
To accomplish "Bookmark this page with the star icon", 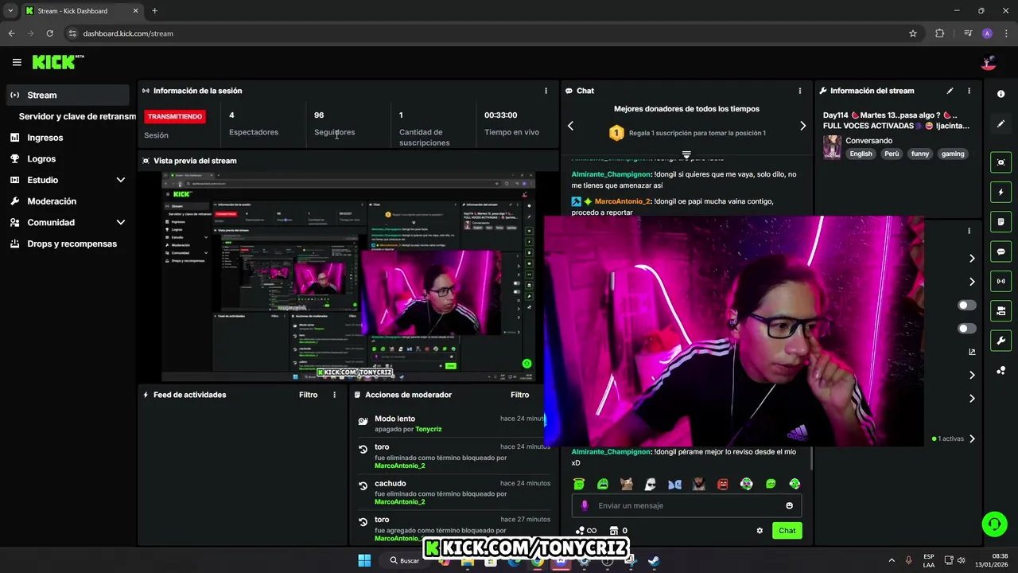I will coord(913,33).
